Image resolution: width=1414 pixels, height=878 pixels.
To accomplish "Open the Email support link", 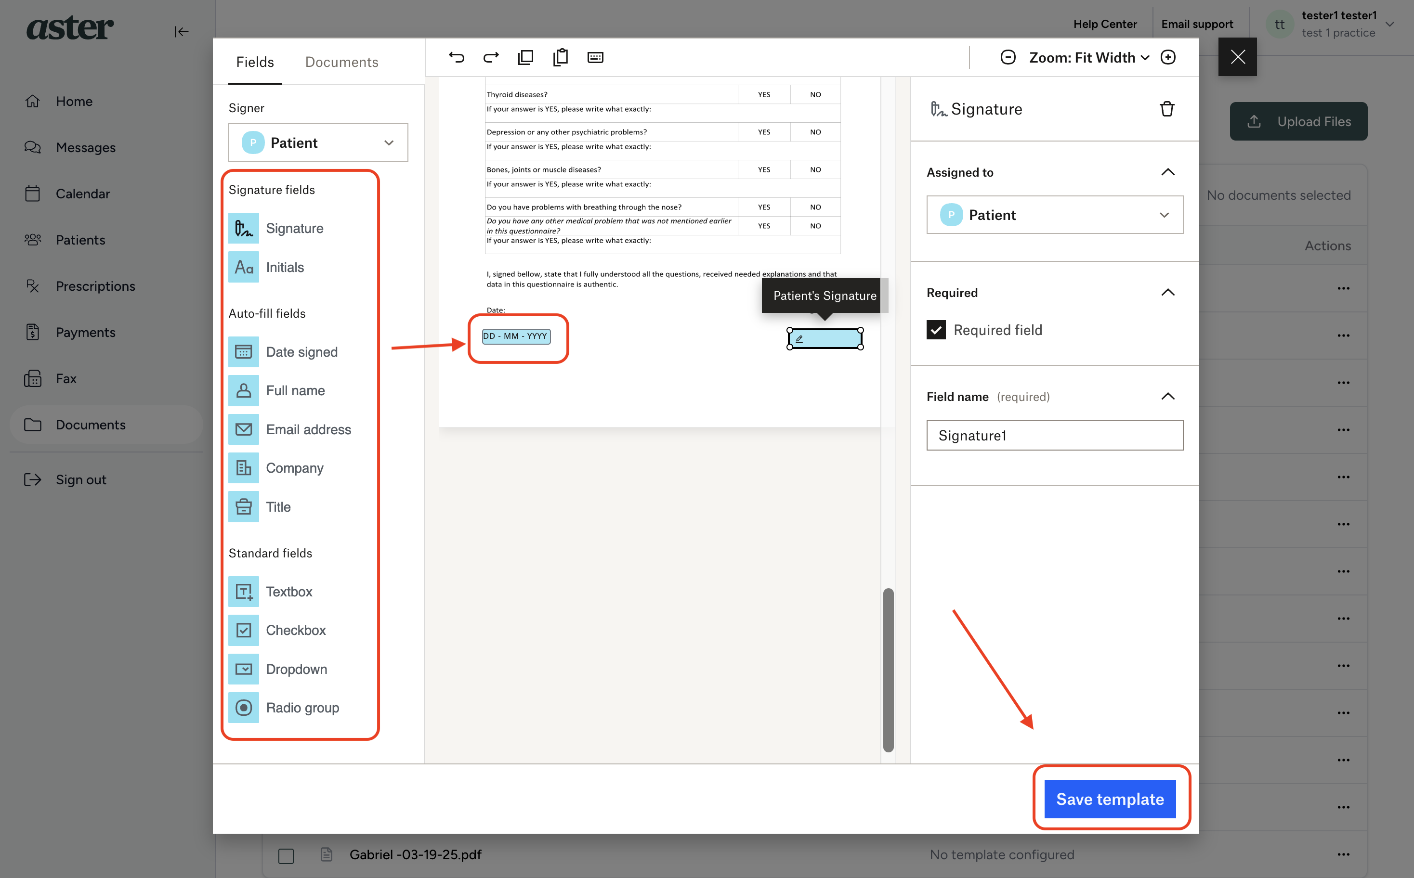I will click(x=1197, y=24).
